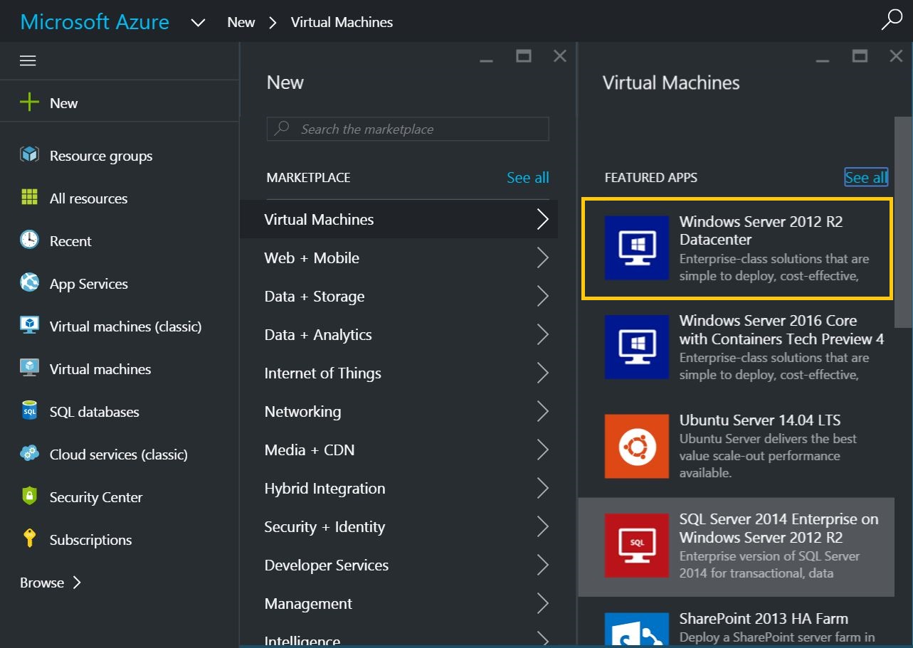This screenshot has height=648, width=913.
Task: Click the Search the marketplace field
Action: (x=407, y=129)
